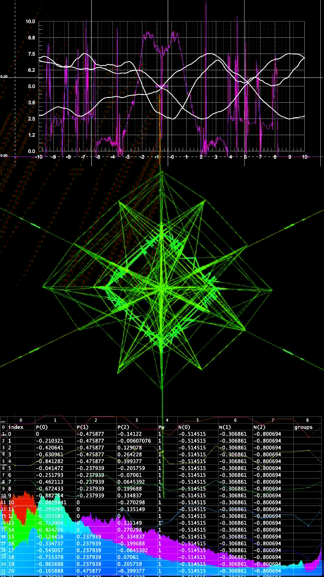
Task: Click the -10 label on x-axis
Action: 39,157
